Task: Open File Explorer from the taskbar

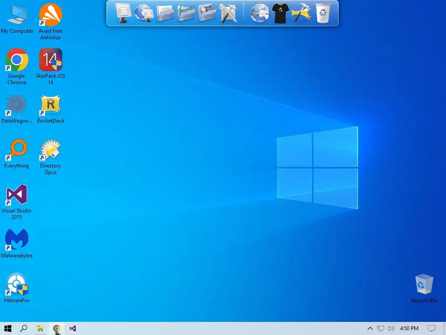Action: point(40,328)
